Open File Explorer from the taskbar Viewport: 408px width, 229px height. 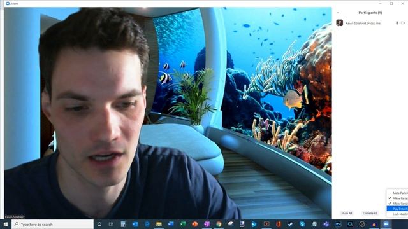[159, 224]
